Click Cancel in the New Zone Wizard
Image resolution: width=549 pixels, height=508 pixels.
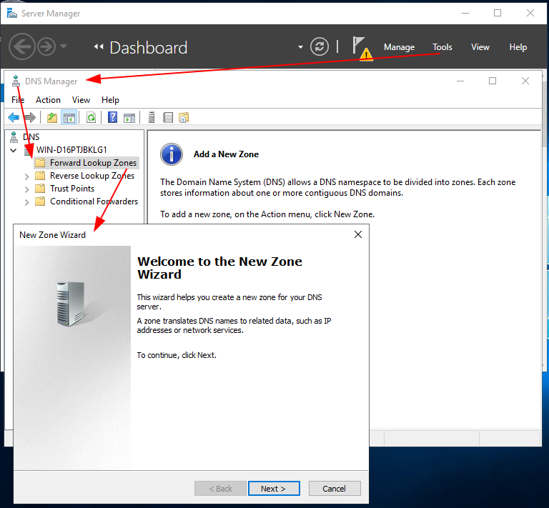click(335, 489)
